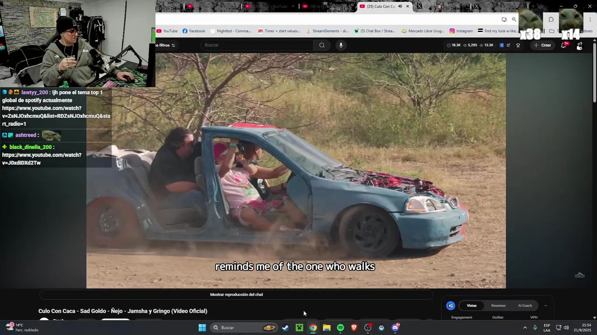Image resolution: width=597 pixels, height=335 pixels.
Task: Open YouTube notifications bell
Action: 563,45
